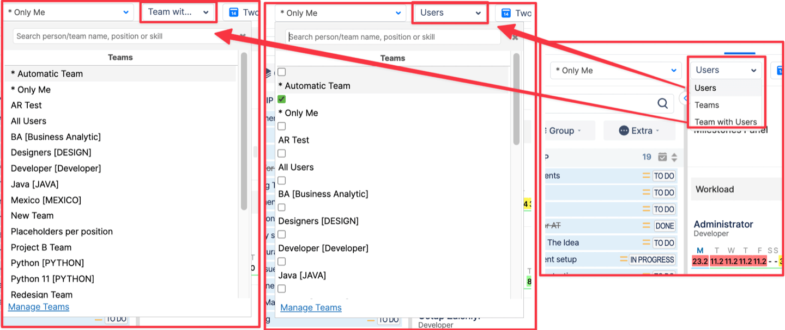Check the Automatic Team checkbox
The image size is (785, 330).
click(282, 72)
